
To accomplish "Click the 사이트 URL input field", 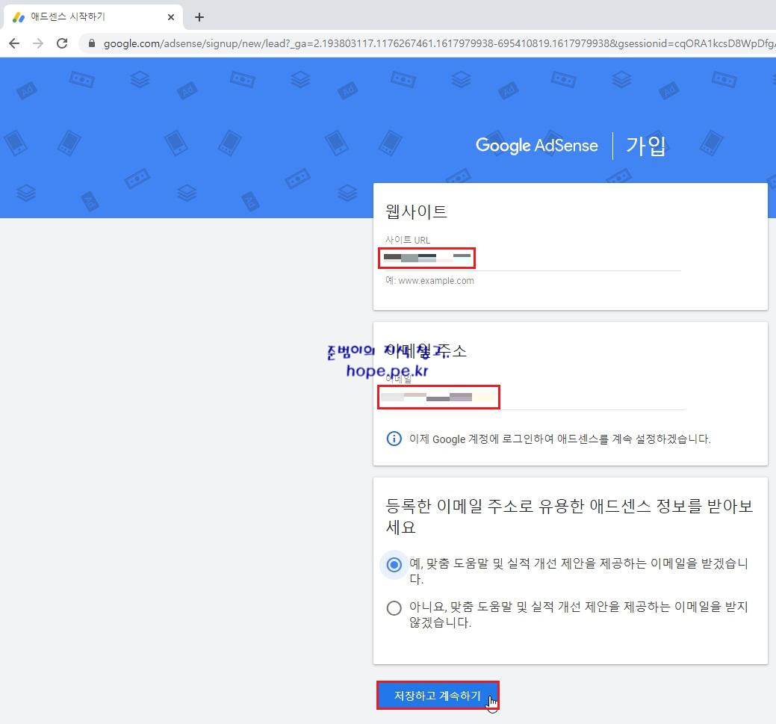I will 533,259.
